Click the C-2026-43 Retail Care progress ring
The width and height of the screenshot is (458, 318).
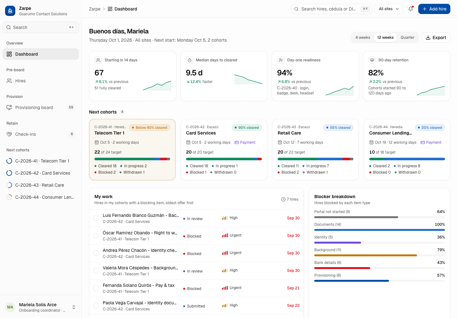(9, 185)
